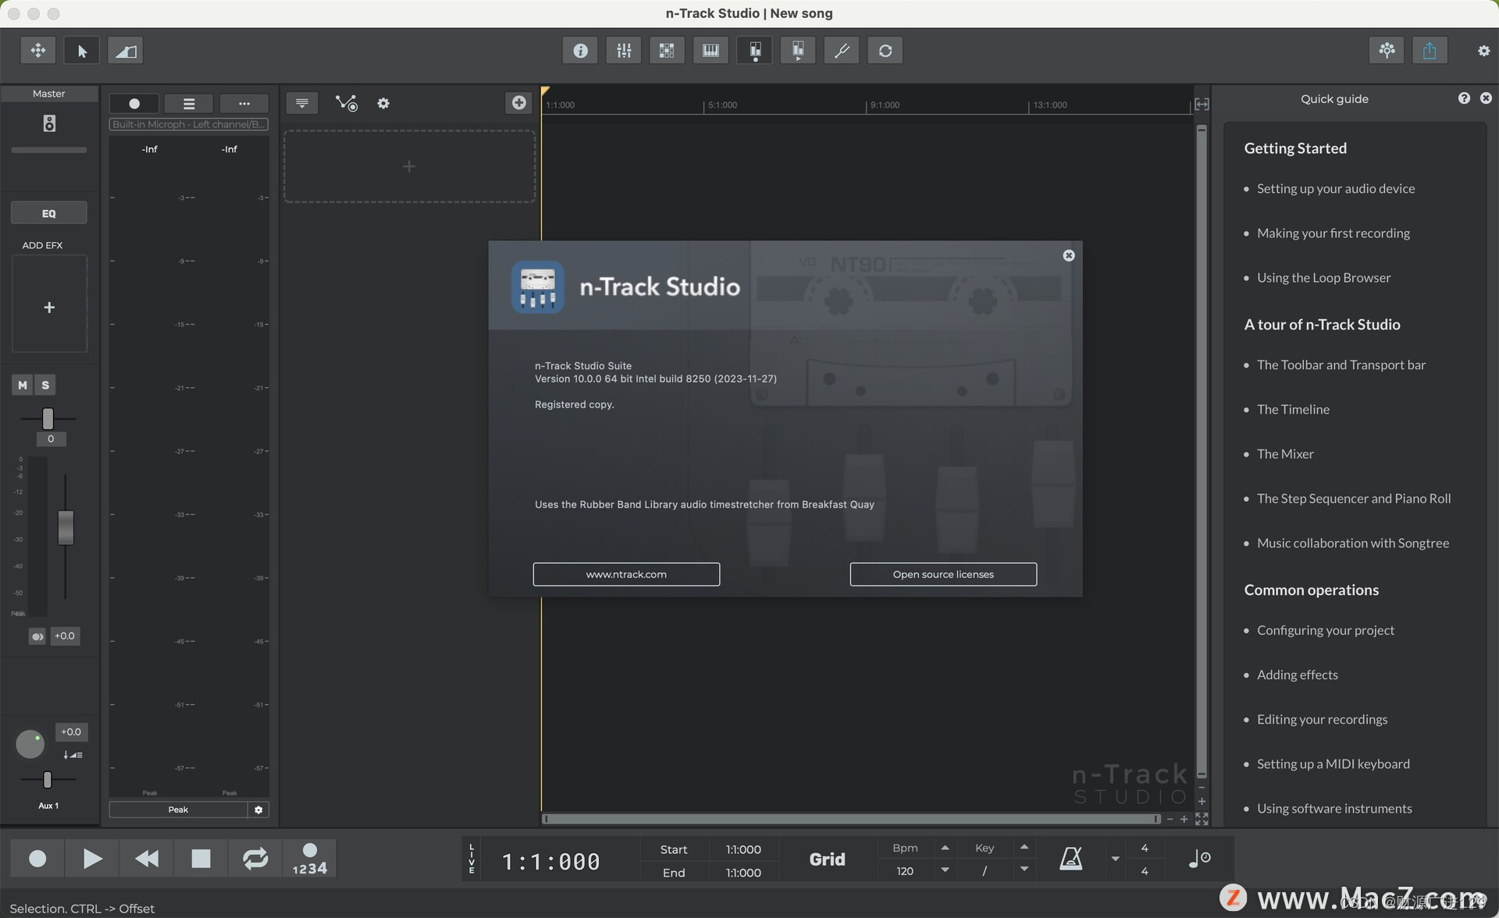
Task: Click the add track plus circle
Action: [518, 103]
